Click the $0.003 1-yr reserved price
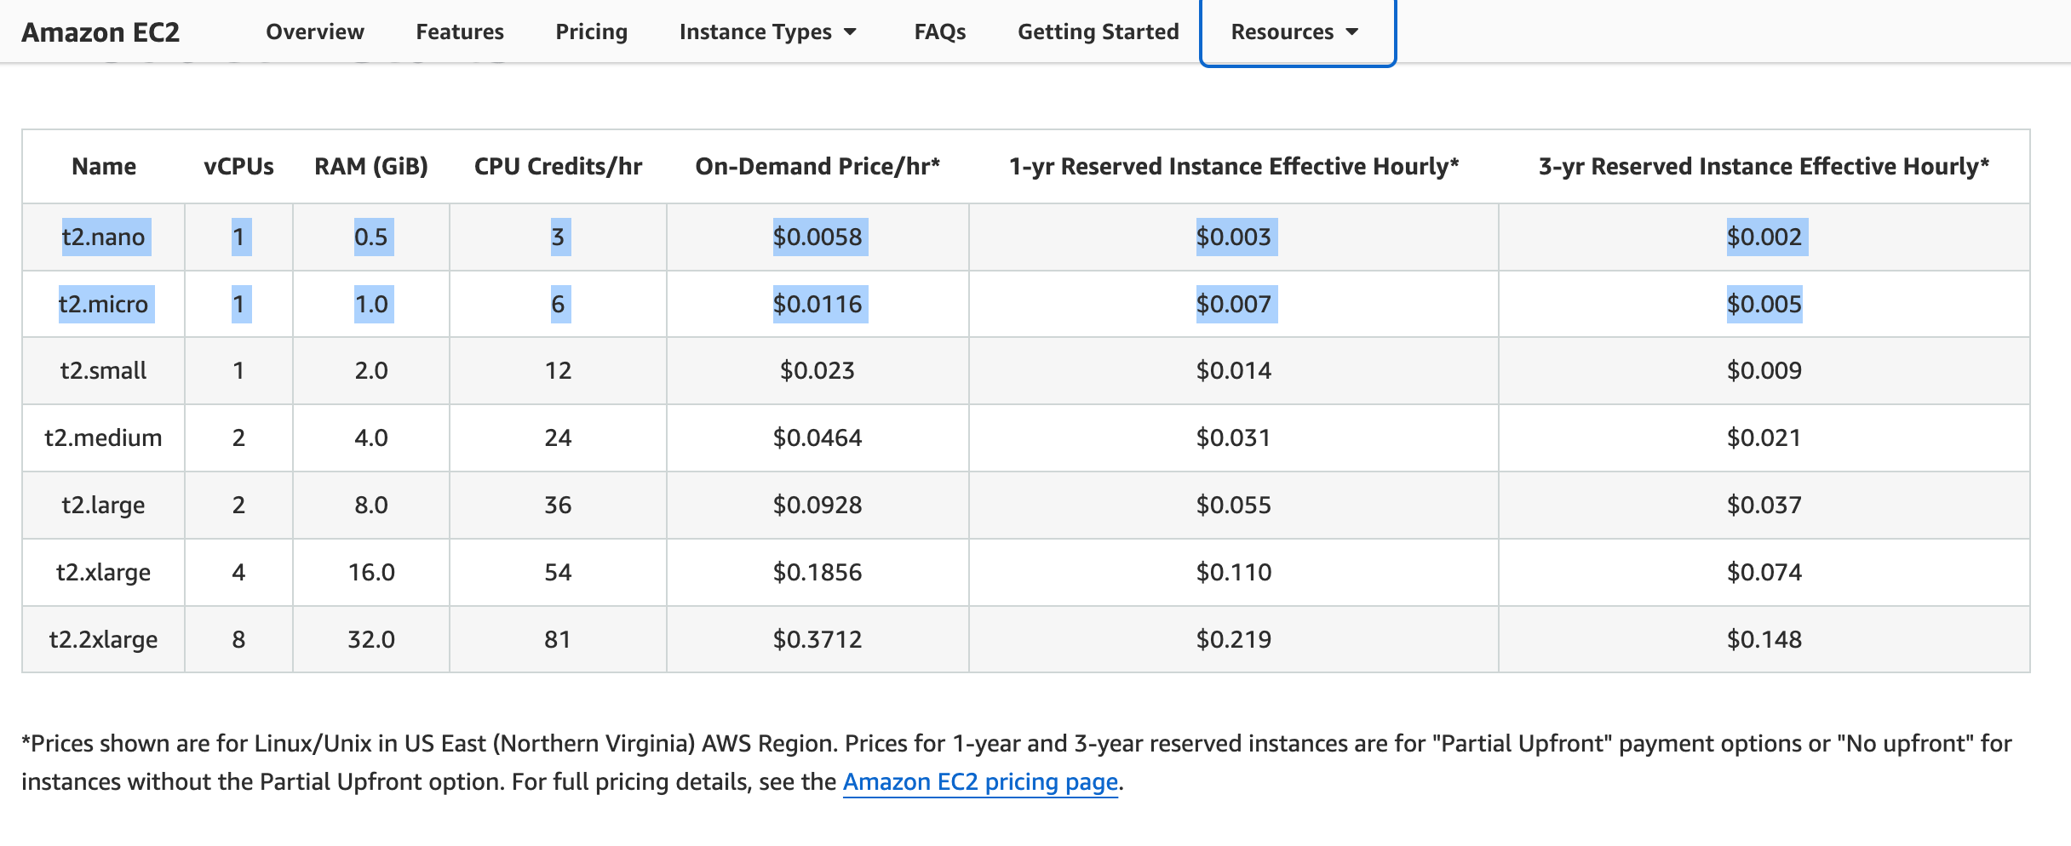This screenshot has width=2071, height=846. (x=1233, y=237)
